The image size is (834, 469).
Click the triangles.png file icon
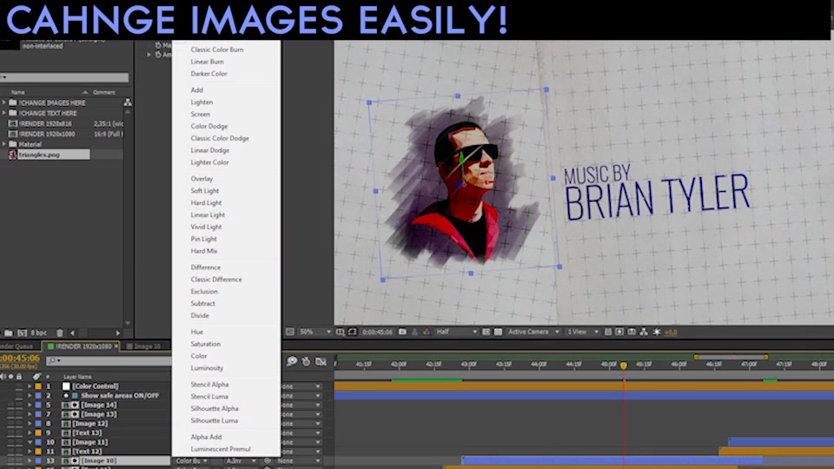[13, 155]
